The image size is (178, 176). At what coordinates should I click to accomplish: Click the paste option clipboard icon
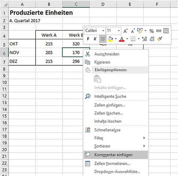pyautogui.click(x=97, y=79)
